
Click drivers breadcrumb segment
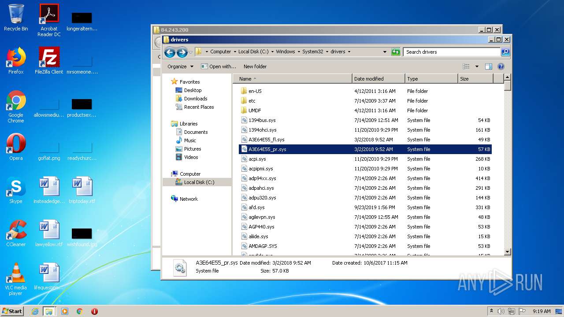(x=338, y=52)
